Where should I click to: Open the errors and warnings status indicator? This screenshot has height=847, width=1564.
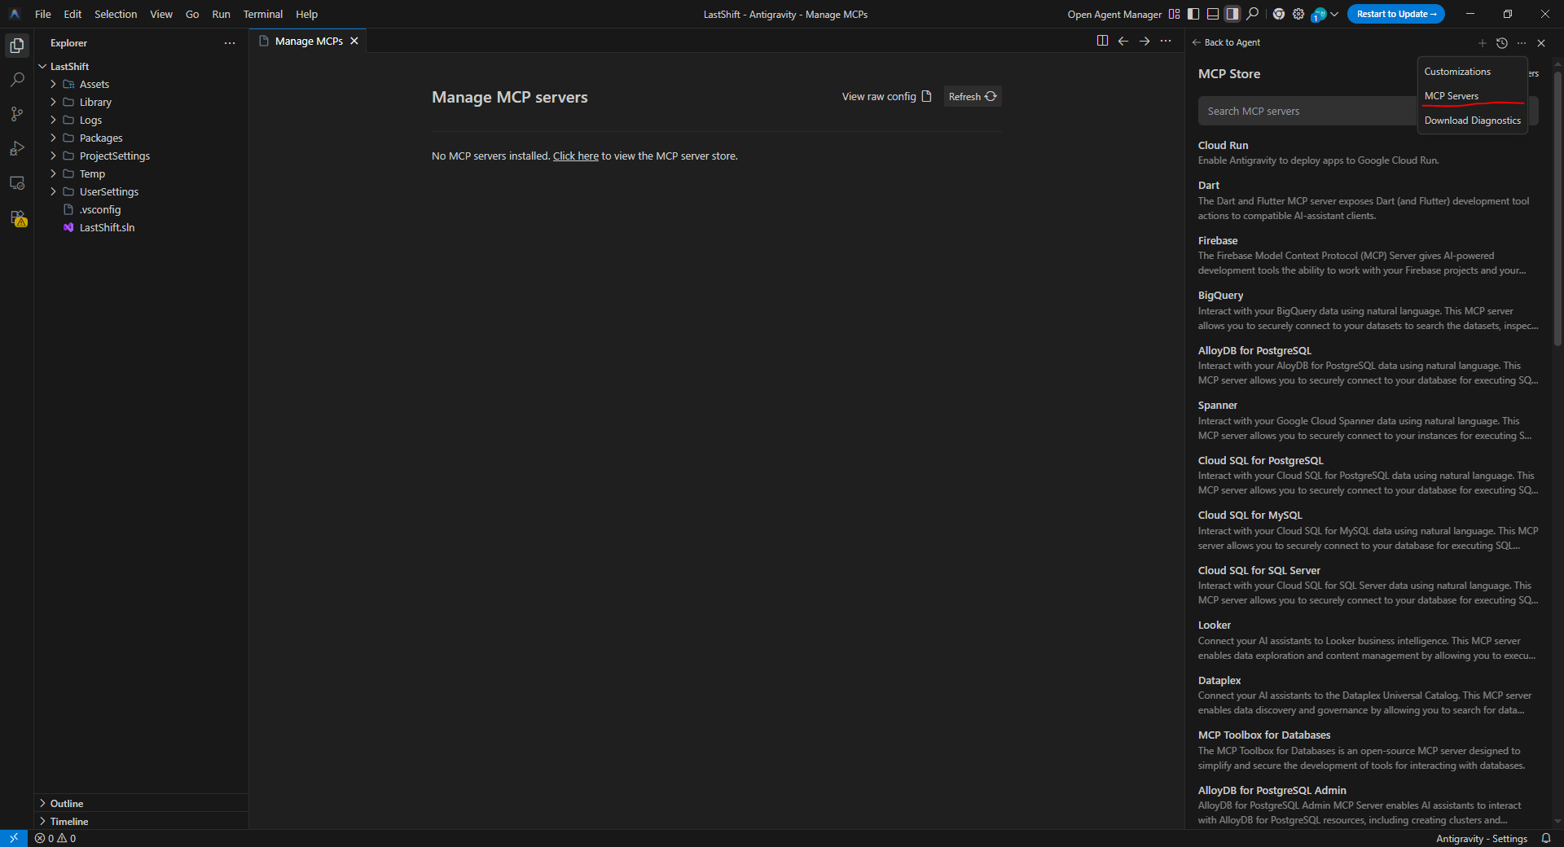click(55, 838)
